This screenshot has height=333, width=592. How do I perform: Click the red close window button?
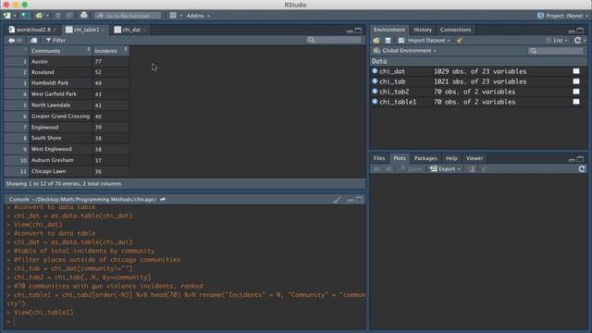point(6,5)
